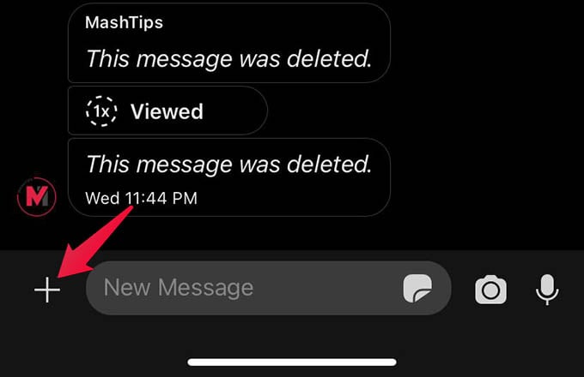Tap the 'Viewed' label
Screen dimensions: 584x377
167,111
